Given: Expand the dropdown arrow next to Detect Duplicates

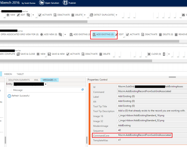Looking at the screenshot, I should point(116,15).
